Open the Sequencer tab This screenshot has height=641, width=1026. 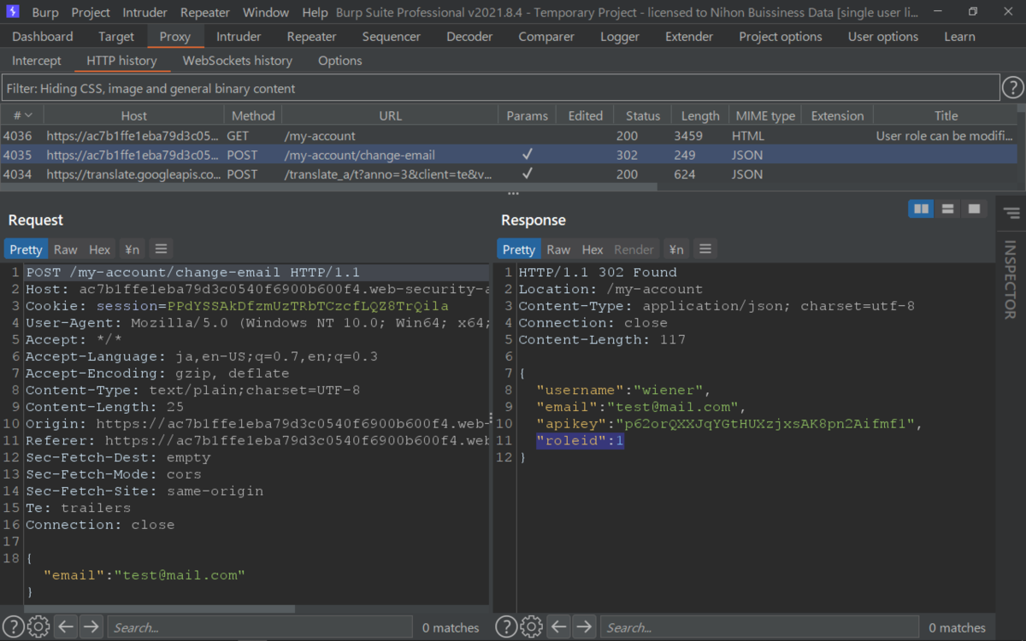click(x=392, y=37)
